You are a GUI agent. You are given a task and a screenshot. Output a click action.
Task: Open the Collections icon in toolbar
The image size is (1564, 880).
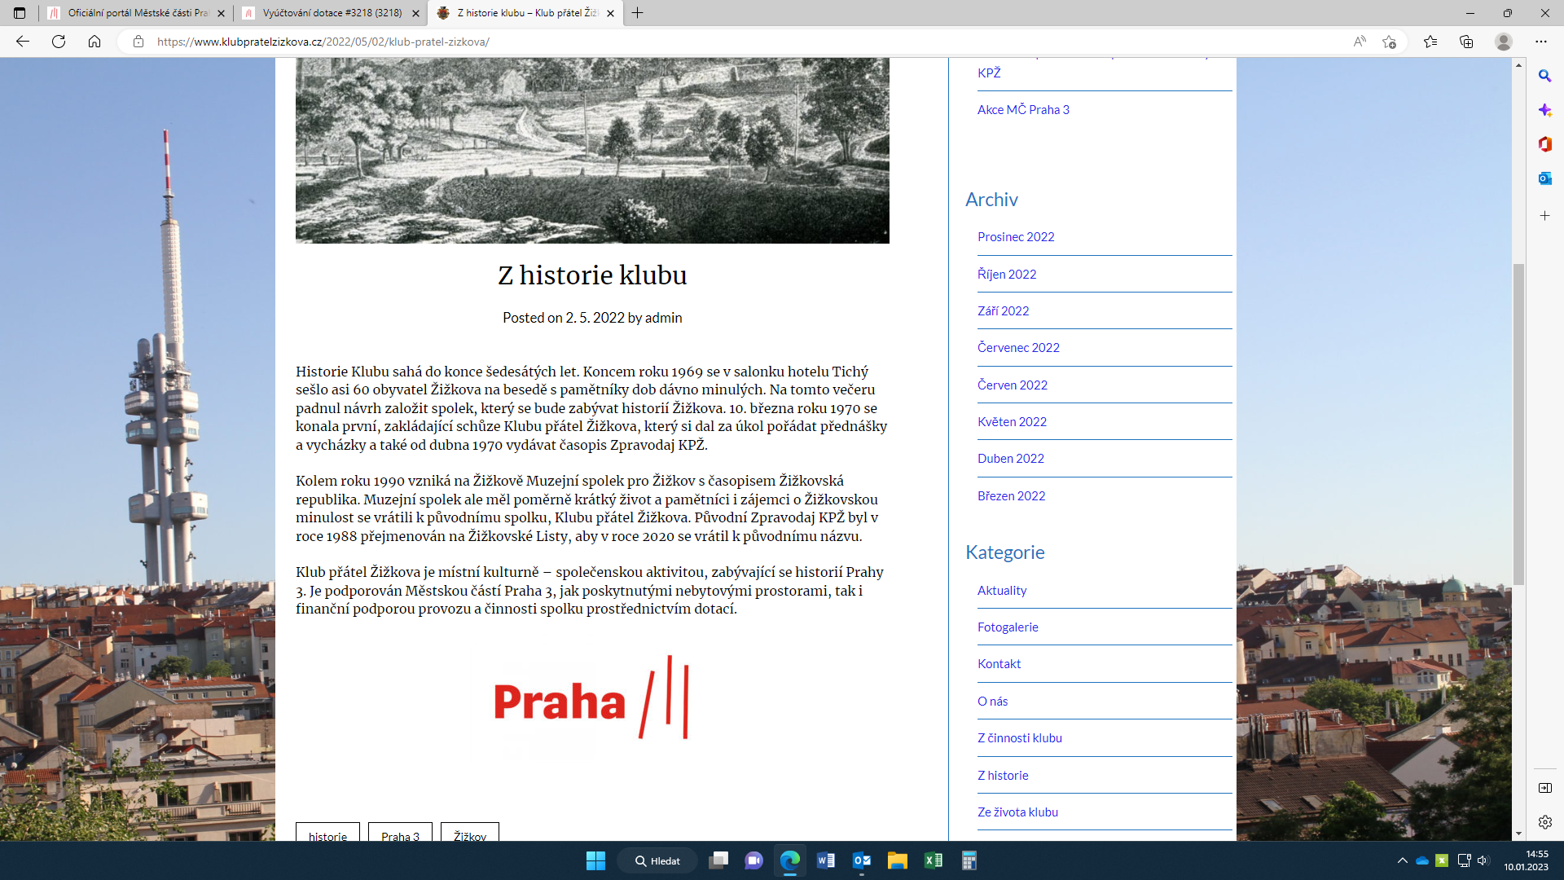[x=1466, y=42]
